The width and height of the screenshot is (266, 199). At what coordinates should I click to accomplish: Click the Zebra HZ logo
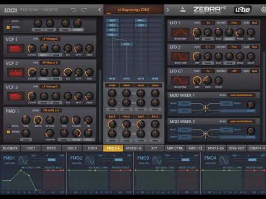pyautogui.click(x=209, y=9)
